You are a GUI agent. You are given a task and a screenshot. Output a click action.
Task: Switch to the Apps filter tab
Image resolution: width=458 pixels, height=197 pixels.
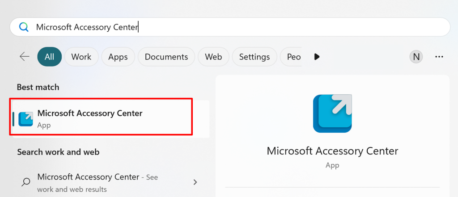tap(118, 57)
